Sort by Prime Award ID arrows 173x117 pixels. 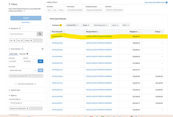point(64,32)
